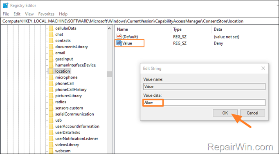The image size is (279, 154).
Task: Select the chat folder icon
Action: click(51, 34)
